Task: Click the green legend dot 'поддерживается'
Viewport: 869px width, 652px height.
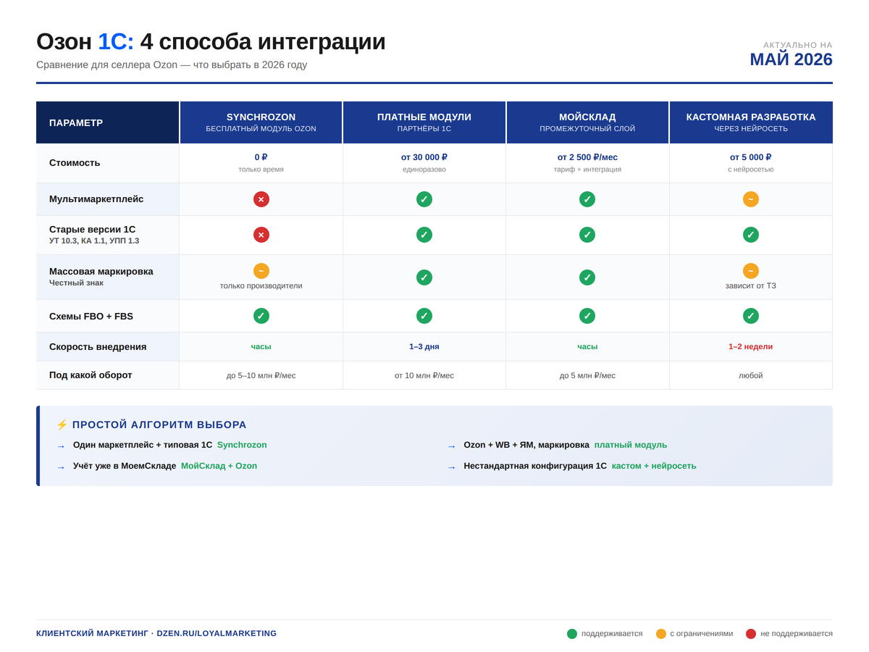Action: pos(572,634)
